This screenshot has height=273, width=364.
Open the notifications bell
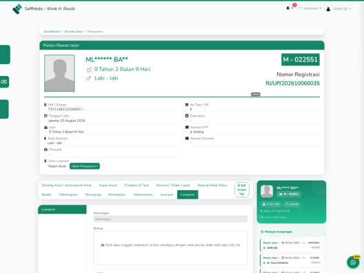(287, 8)
